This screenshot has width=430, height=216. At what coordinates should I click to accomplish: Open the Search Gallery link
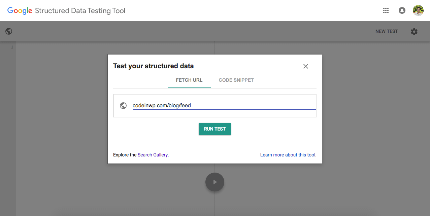153,155
